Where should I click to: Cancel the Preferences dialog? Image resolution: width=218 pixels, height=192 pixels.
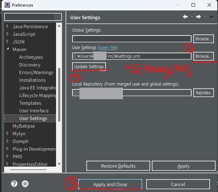coord(178,184)
